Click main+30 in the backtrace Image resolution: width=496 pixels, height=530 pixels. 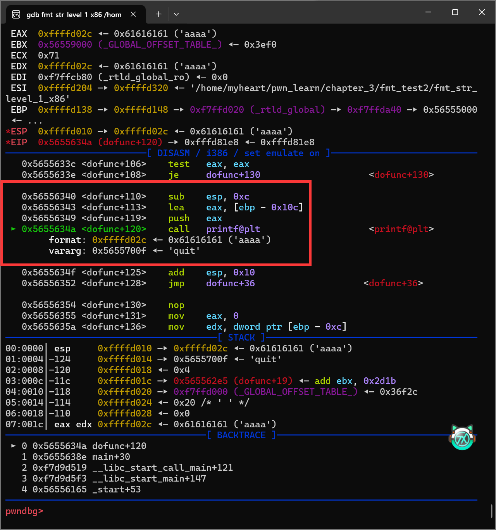[x=111, y=457]
